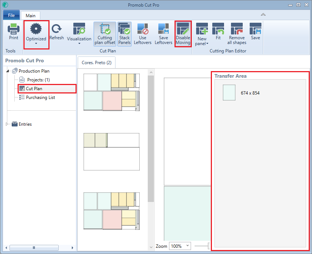The height and width of the screenshot is (254, 312).
Task: Toggle Use Leftovers option
Action: tap(143, 34)
